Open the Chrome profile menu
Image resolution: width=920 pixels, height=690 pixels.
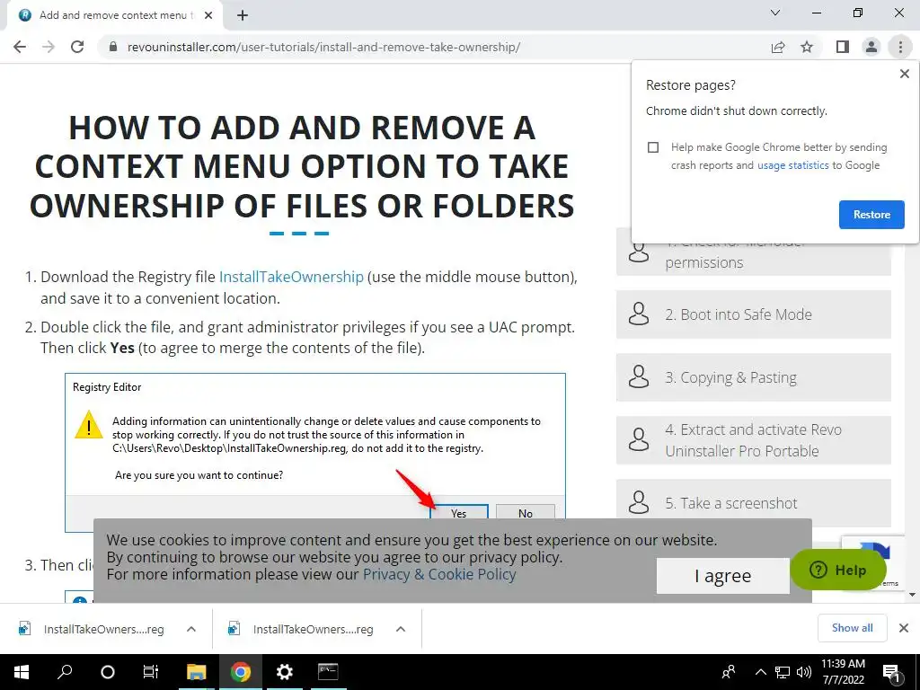(871, 47)
